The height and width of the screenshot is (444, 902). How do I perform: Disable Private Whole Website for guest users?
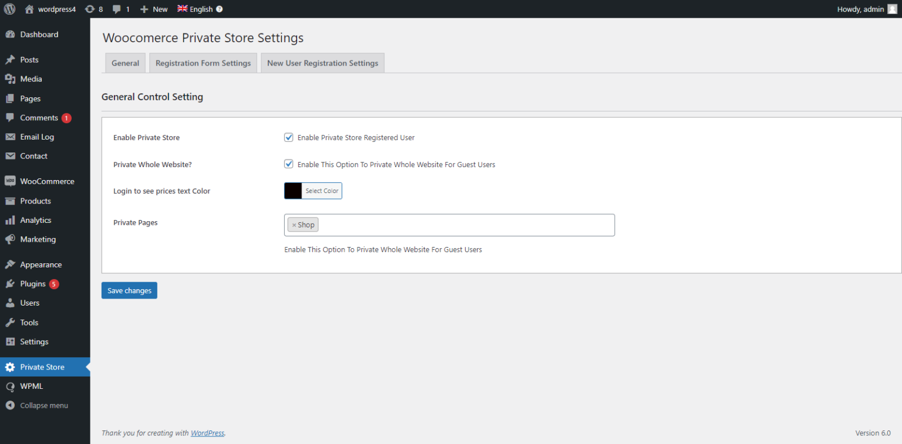pos(288,164)
